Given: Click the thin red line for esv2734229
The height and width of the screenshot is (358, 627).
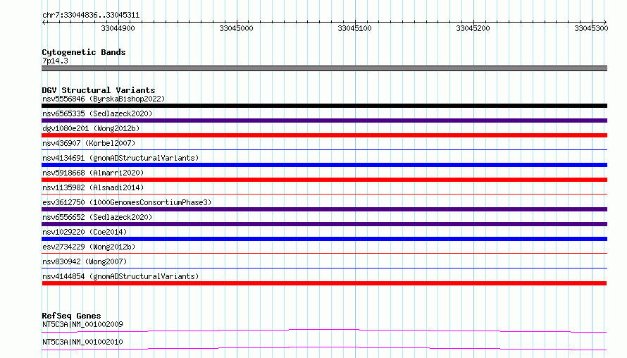Looking at the screenshot, I should point(324,253).
